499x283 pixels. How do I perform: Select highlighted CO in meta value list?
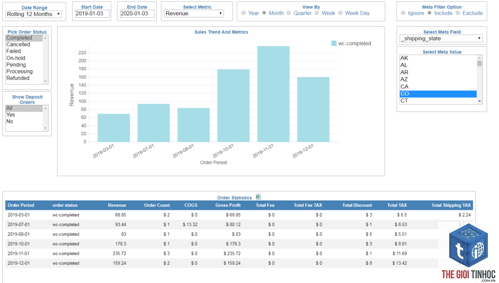pos(438,94)
